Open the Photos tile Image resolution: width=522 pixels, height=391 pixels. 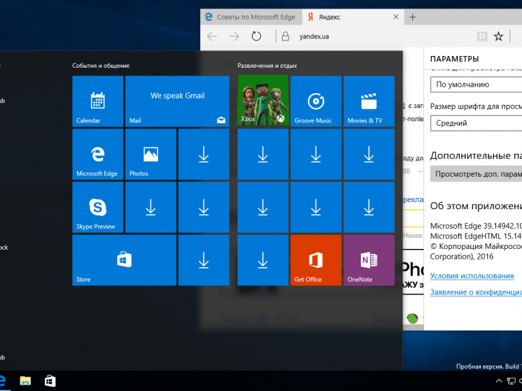[x=151, y=154]
